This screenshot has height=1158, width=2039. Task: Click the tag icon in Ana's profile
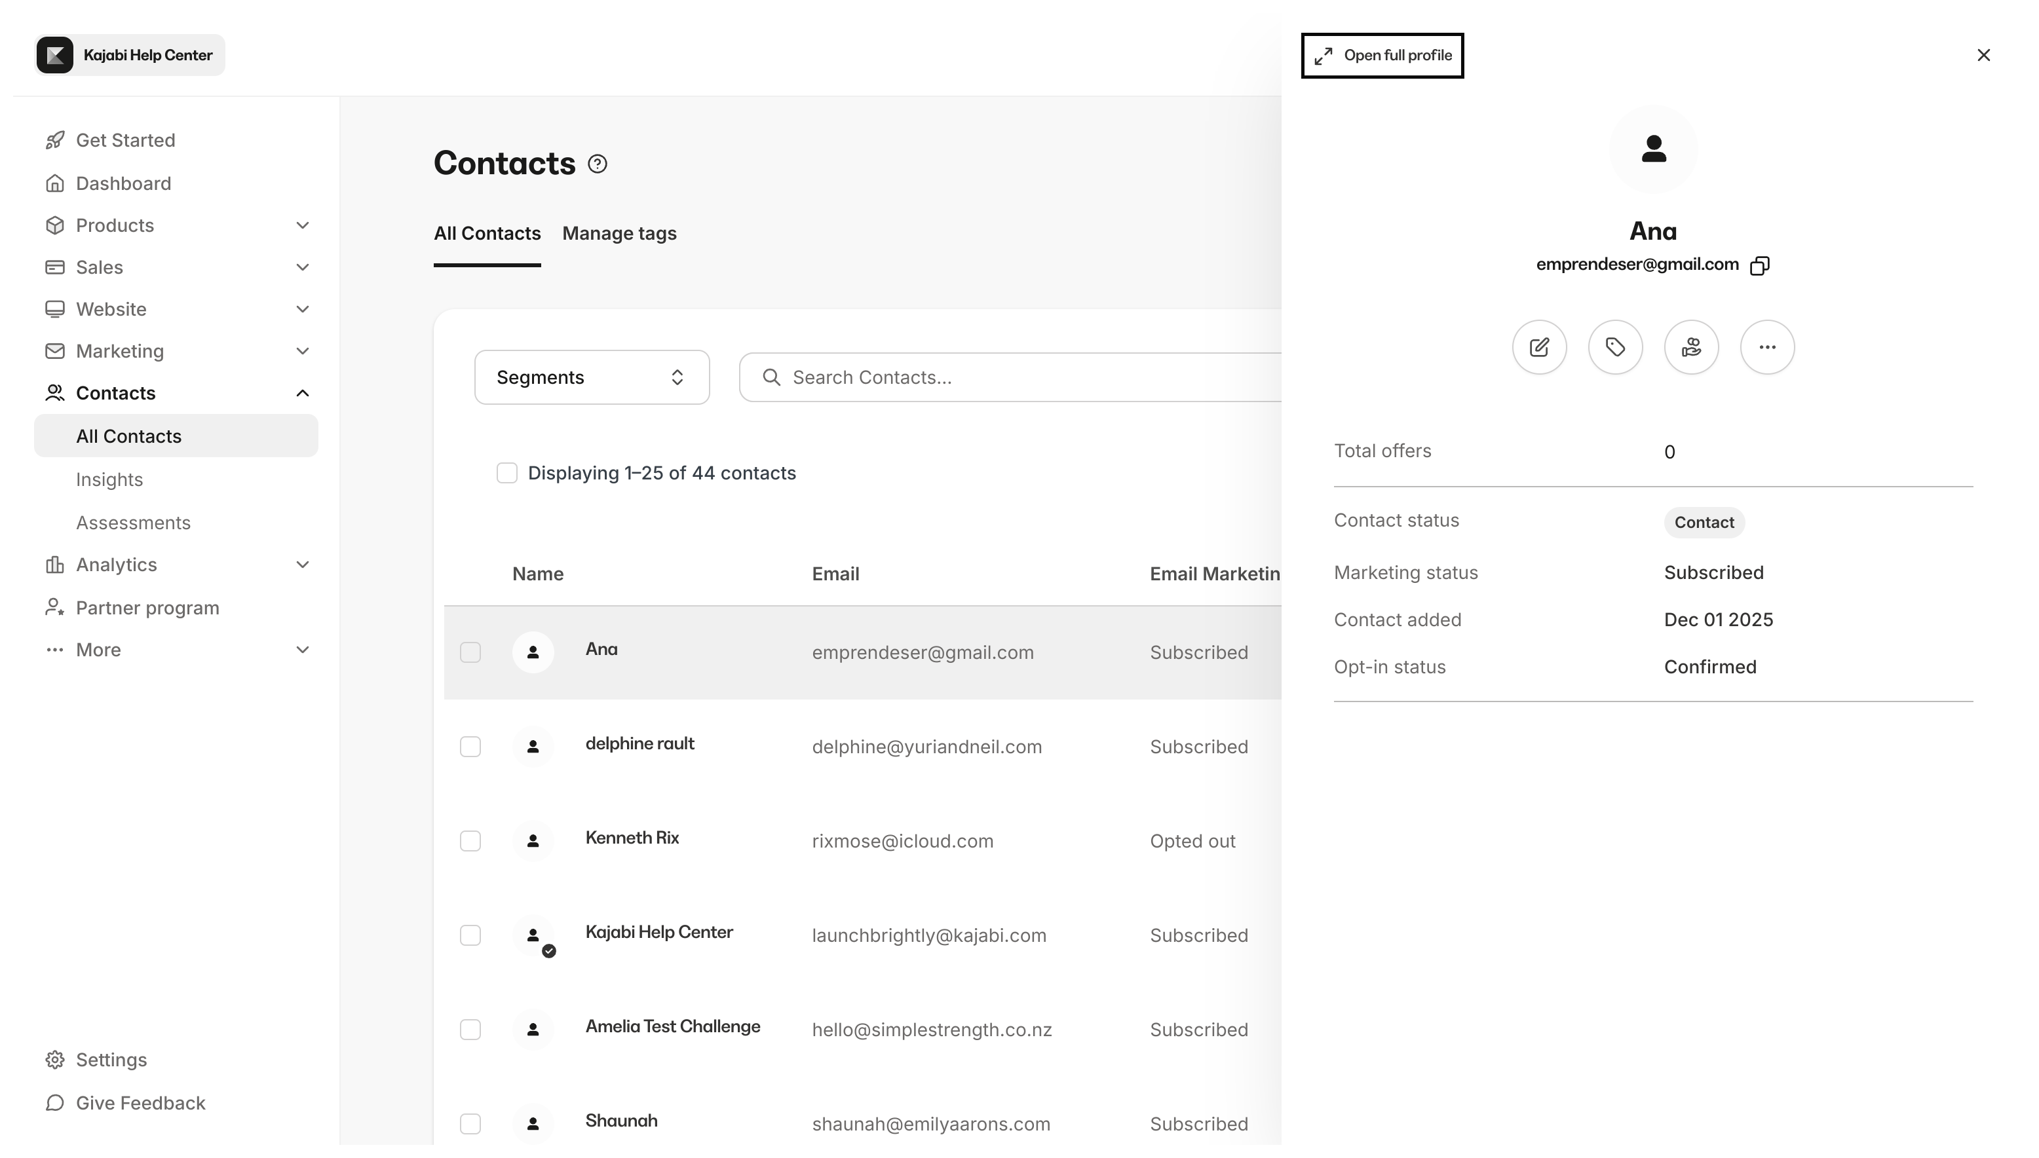coord(1615,348)
